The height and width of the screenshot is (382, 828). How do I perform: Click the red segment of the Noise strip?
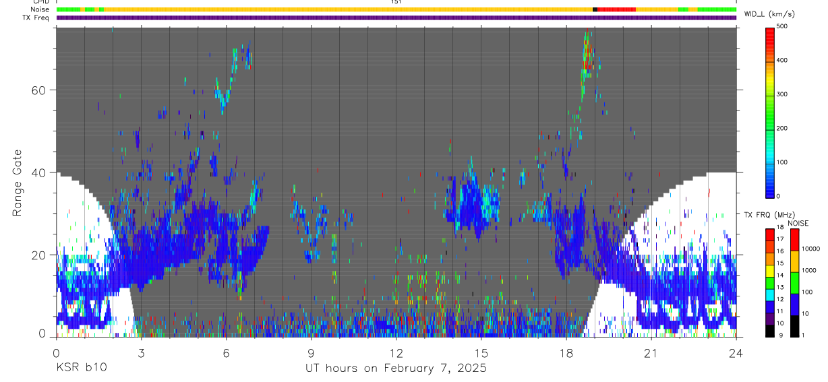pyautogui.click(x=616, y=9)
